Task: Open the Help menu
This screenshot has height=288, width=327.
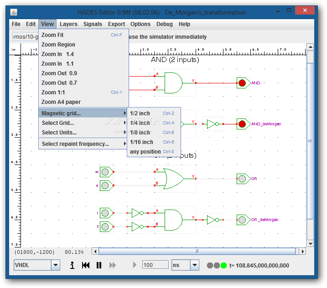Action: click(184, 24)
